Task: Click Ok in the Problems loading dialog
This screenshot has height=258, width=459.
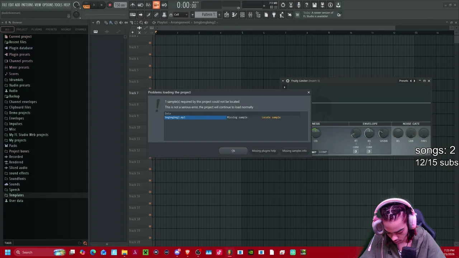Action: (233, 151)
